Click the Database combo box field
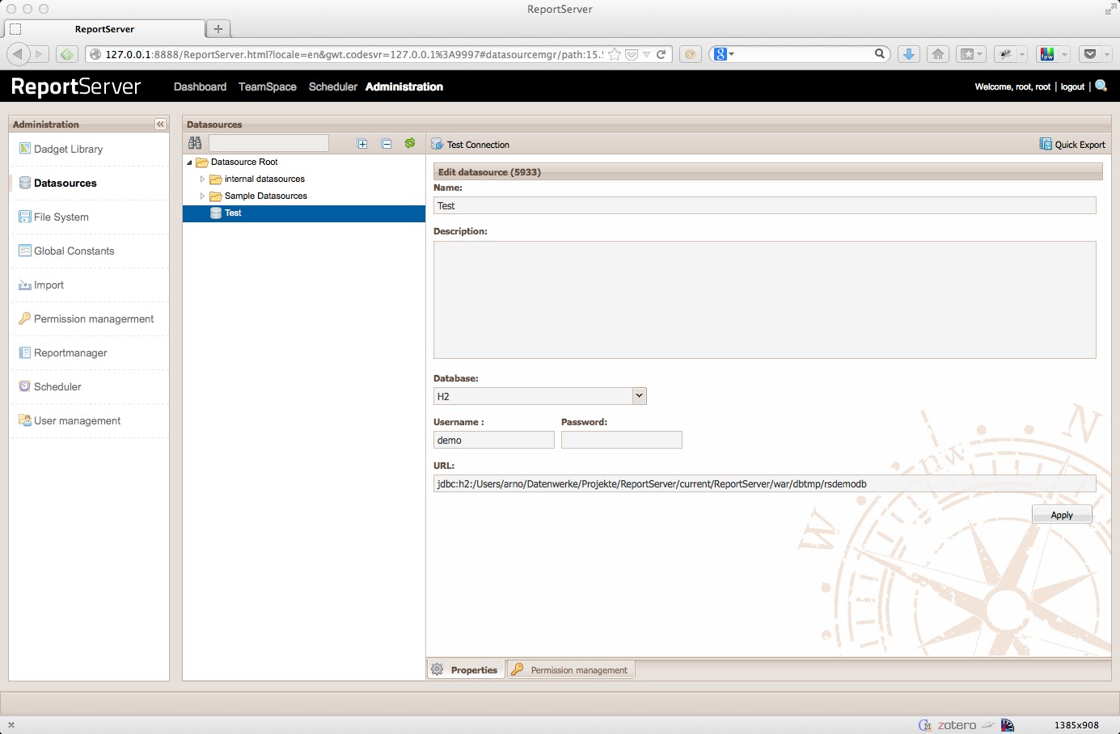The height and width of the screenshot is (734, 1120). click(533, 396)
